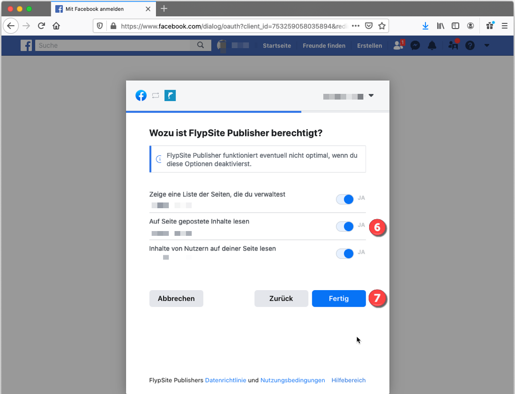This screenshot has height=394, width=515.
Task: Close the 'Mit Facebook anmelden' tab
Action: pos(148,9)
